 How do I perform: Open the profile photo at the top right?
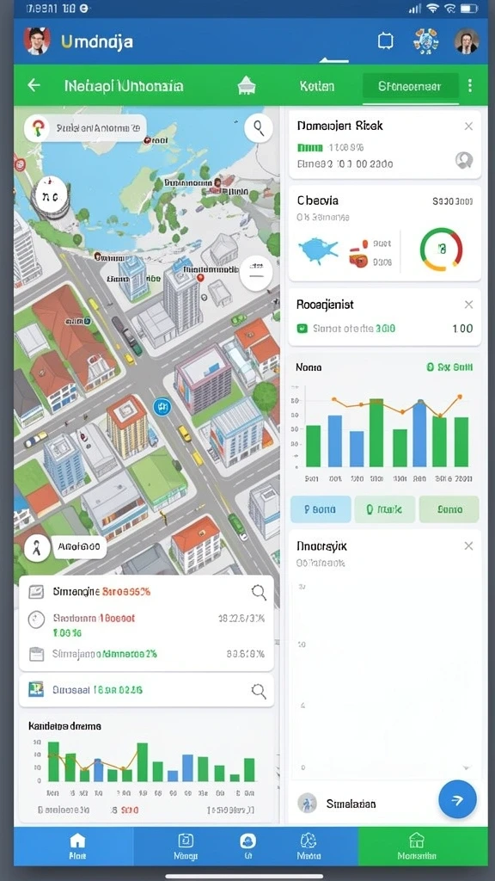[x=467, y=41]
